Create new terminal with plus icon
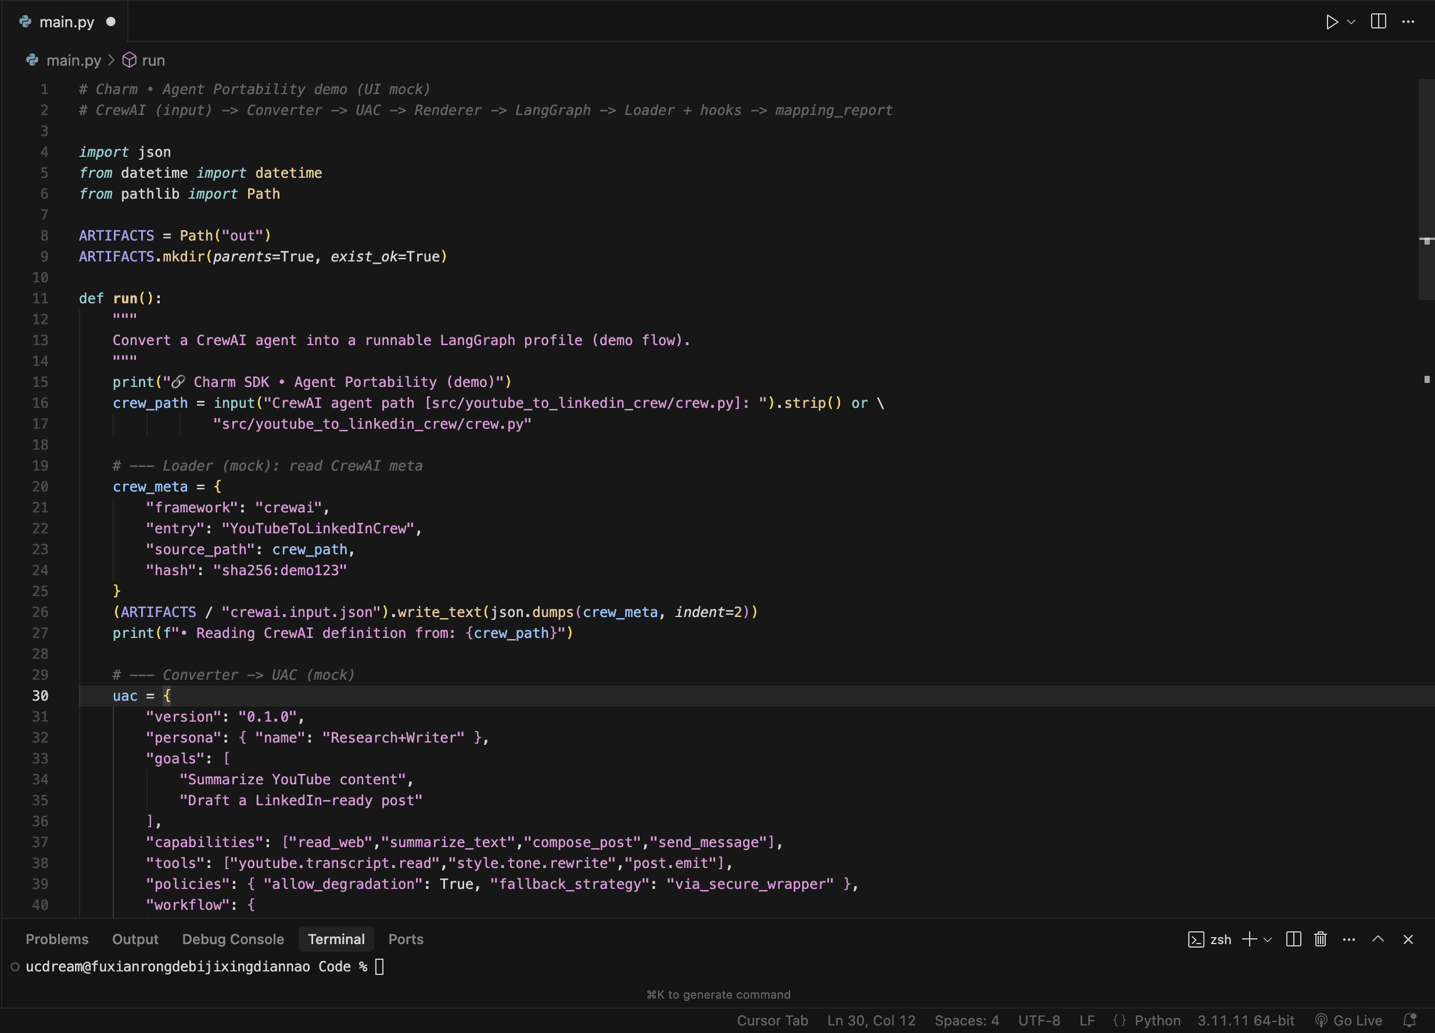 1250,939
